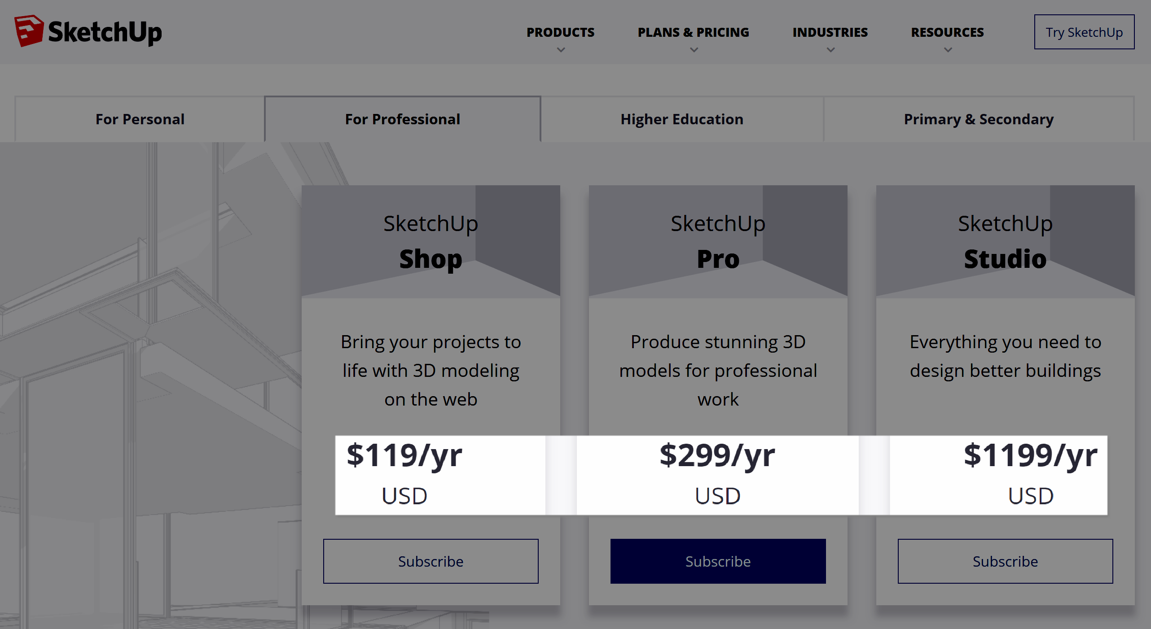The image size is (1151, 629).
Task: Click the Resources menu label
Action: tap(947, 32)
